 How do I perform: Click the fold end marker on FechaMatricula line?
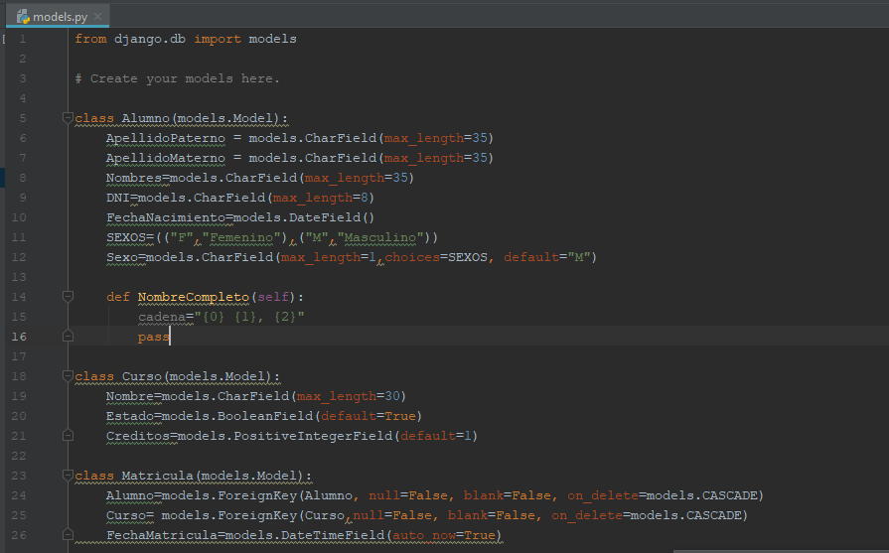coord(68,534)
